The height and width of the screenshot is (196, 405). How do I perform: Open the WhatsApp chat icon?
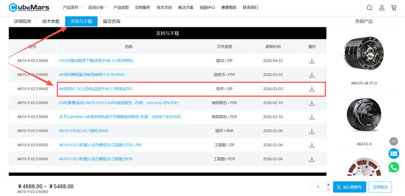point(394,167)
